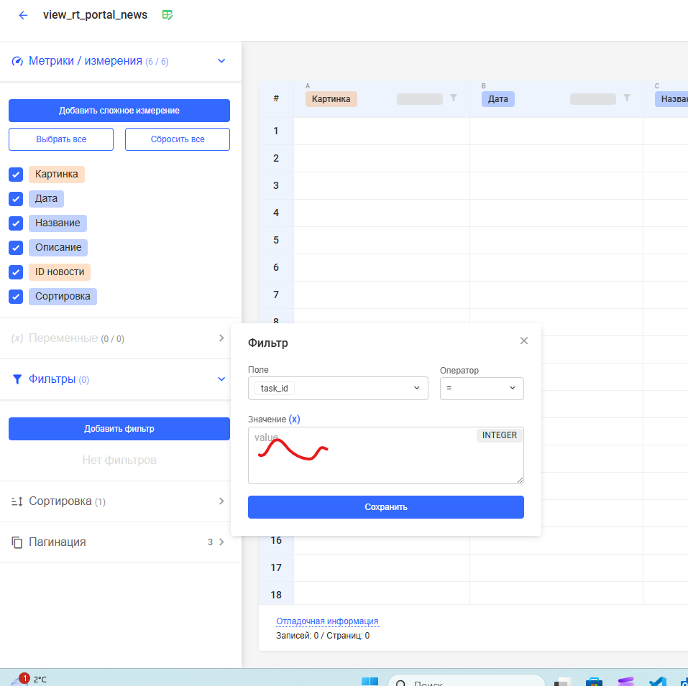688x686 pixels.
Task: Open the Оператор dropdown
Action: point(482,389)
